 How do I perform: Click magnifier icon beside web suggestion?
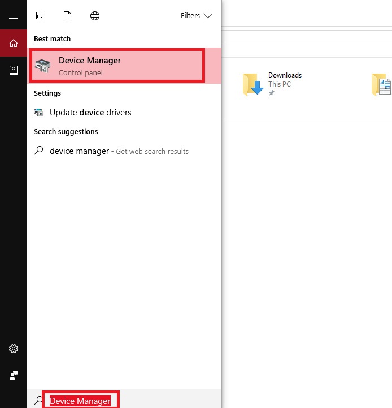[38, 151]
